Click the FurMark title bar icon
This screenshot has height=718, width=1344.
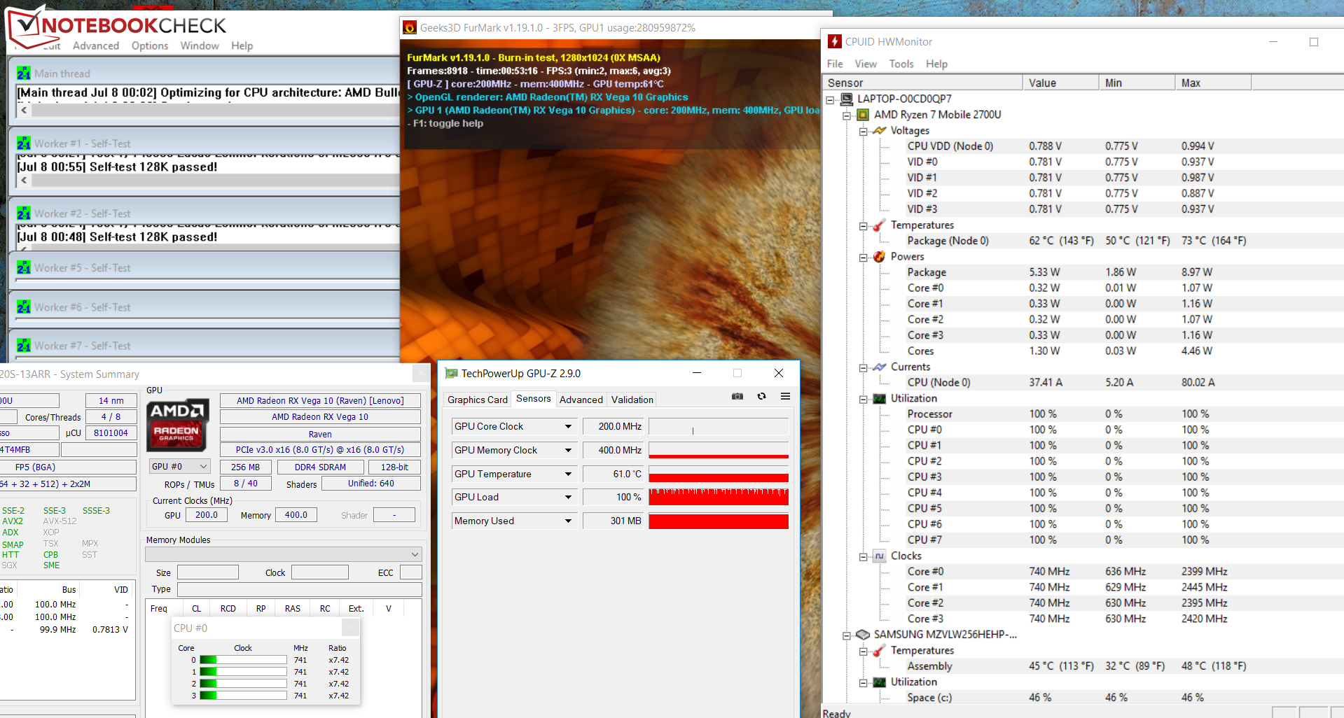pos(410,28)
